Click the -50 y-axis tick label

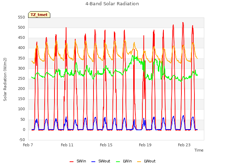(22, 140)
